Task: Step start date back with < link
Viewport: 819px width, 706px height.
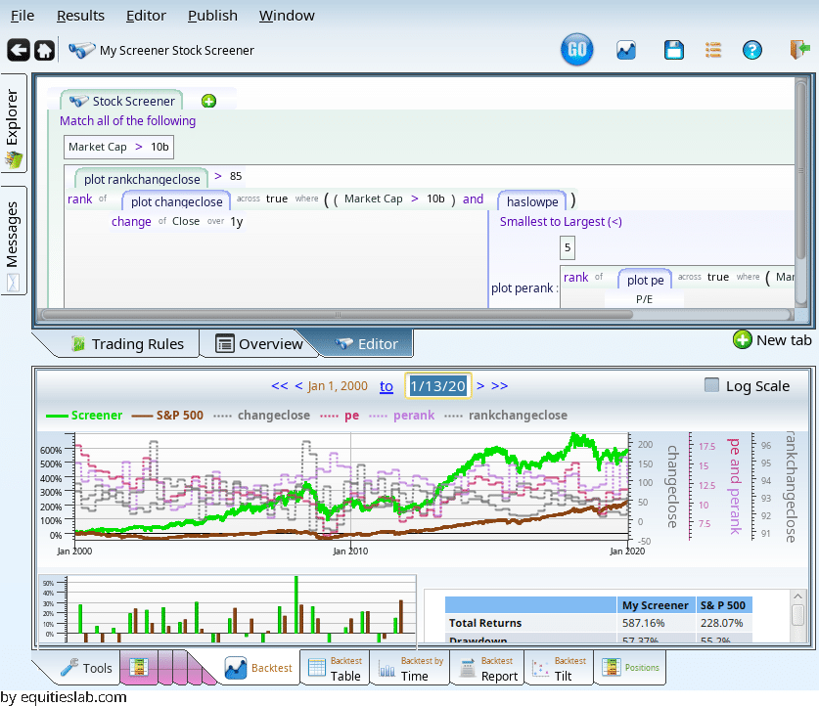Action: pyautogui.click(x=298, y=385)
